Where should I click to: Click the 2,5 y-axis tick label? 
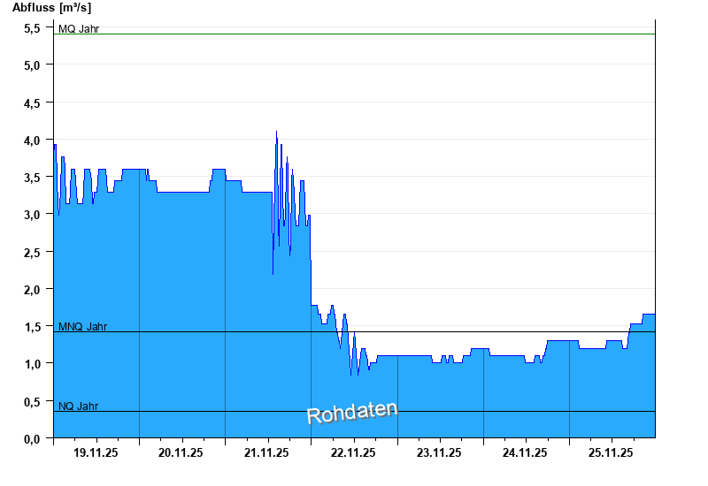32,252
